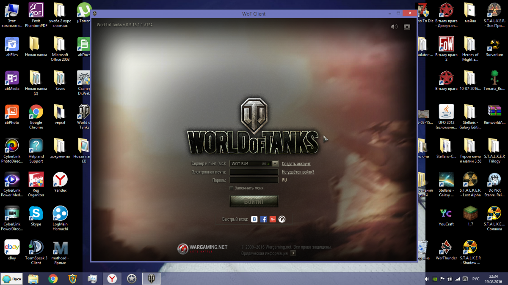508x285 pixels.
Task: Launch Google Chrome from the taskbar
Action: click(x=53, y=279)
